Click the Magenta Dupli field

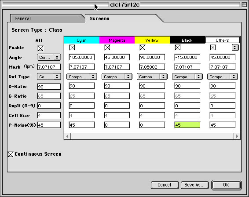[117, 106]
